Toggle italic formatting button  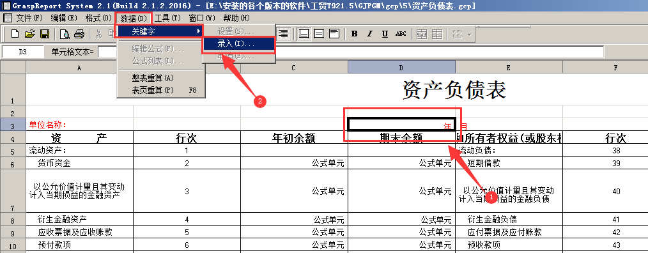tap(369, 34)
